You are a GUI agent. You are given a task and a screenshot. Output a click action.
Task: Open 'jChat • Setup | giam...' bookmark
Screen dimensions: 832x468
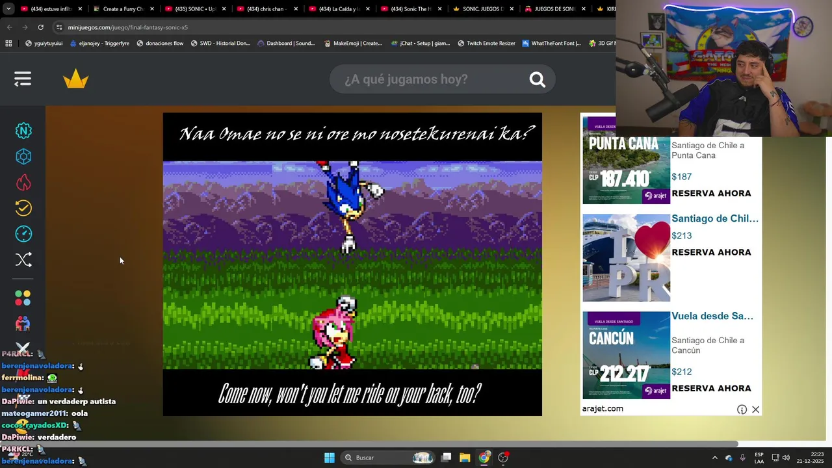420,44
